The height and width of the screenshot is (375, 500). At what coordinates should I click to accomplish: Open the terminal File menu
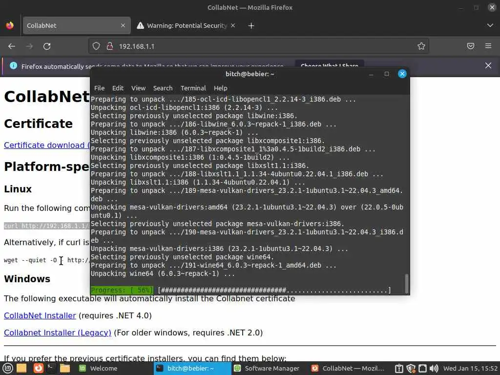[99, 88]
